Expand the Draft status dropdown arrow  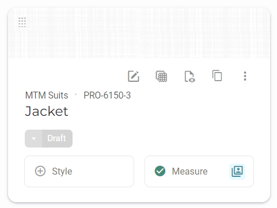pyautogui.click(x=33, y=138)
